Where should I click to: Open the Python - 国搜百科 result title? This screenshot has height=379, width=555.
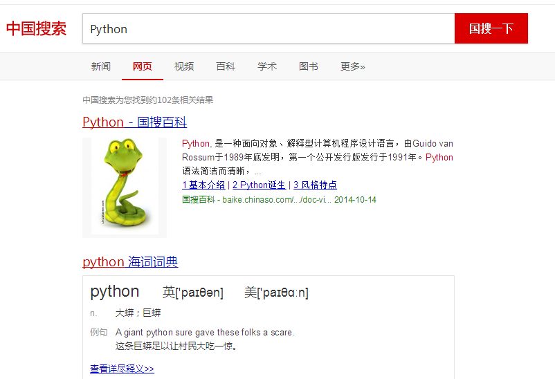click(x=134, y=122)
